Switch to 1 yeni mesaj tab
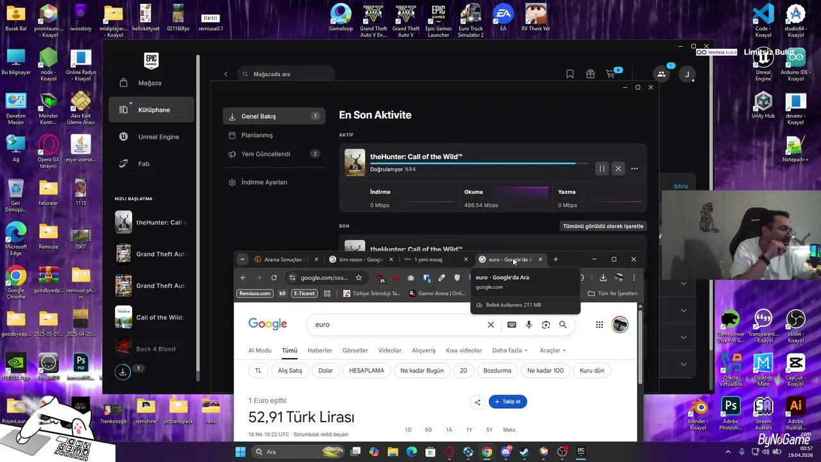 click(x=436, y=259)
